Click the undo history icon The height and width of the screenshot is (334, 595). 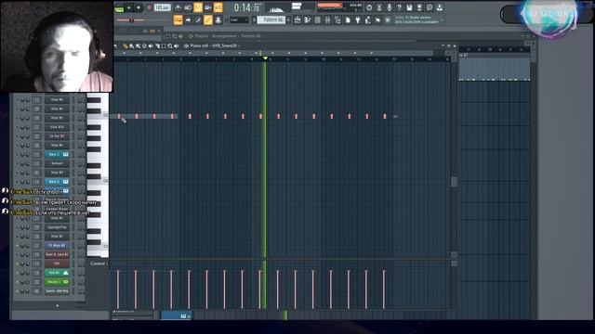click(x=369, y=7)
